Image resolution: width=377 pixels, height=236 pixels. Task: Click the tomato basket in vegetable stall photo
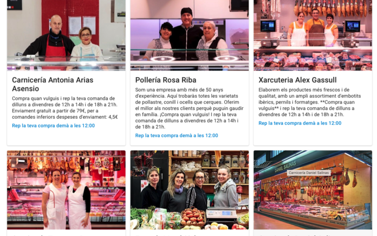pos(193,217)
